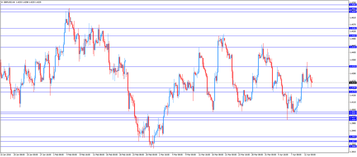Select the 1.4662 horizontal level label
Image resolution: width=357 pixels, height=157 pixels.
coord(352,9)
